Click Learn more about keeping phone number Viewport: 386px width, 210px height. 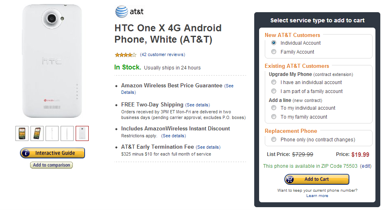tap(317, 196)
